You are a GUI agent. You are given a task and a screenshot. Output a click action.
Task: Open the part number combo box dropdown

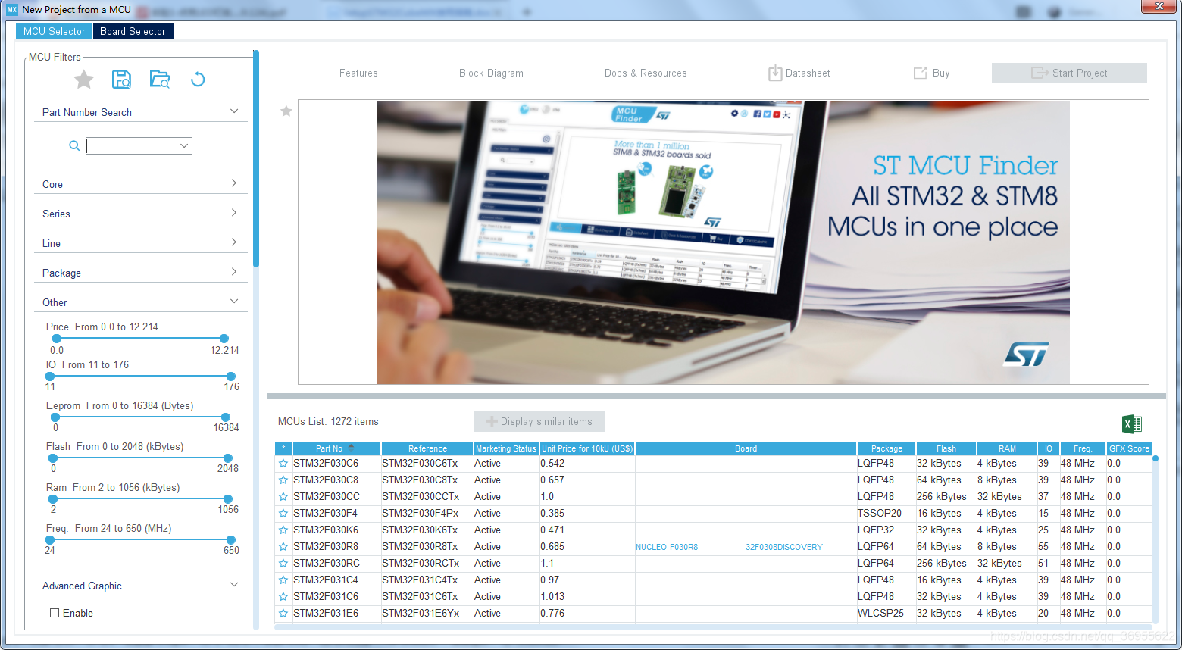tap(184, 145)
